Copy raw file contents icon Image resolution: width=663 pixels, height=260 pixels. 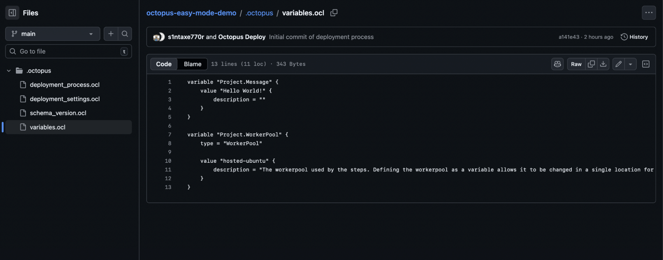pyautogui.click(x=591, y=64)
